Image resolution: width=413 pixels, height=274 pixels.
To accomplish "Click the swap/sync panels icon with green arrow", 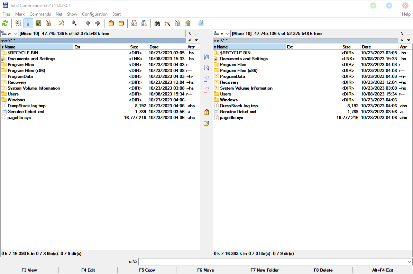I will 61,23.
